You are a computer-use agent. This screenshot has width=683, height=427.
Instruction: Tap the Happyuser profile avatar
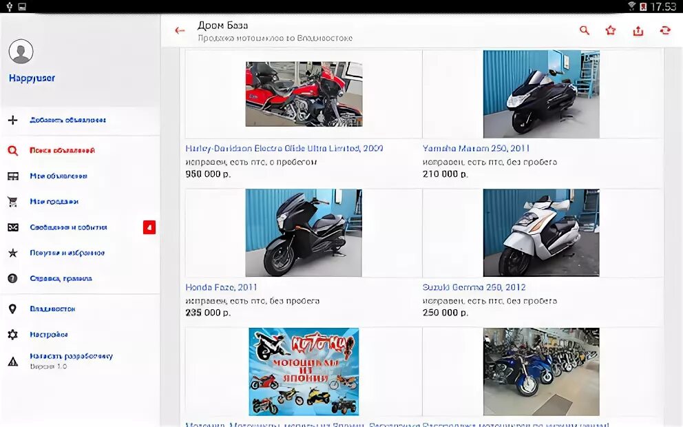pos(21,52)
